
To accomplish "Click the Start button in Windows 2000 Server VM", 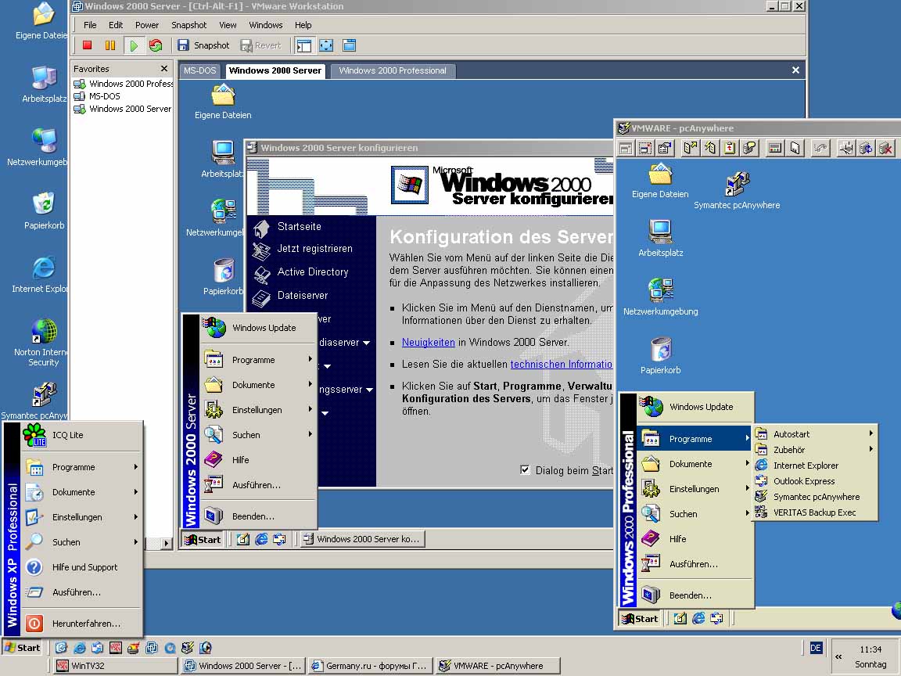I will (x=203, y=539).
